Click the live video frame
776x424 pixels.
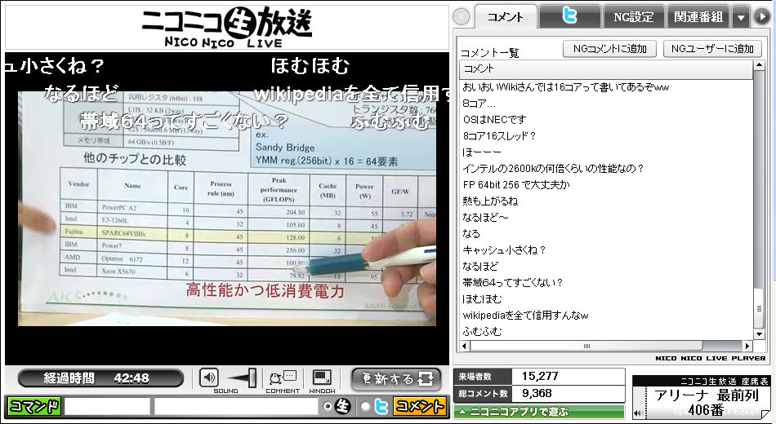pos(226,208)
